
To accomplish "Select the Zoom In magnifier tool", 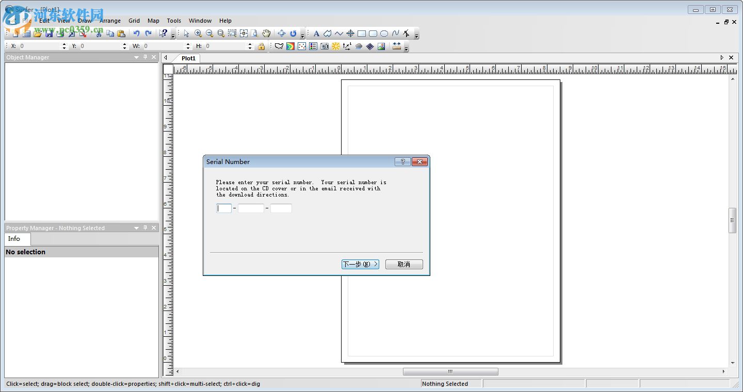I will pyautogui.click(x=198, y=34).
